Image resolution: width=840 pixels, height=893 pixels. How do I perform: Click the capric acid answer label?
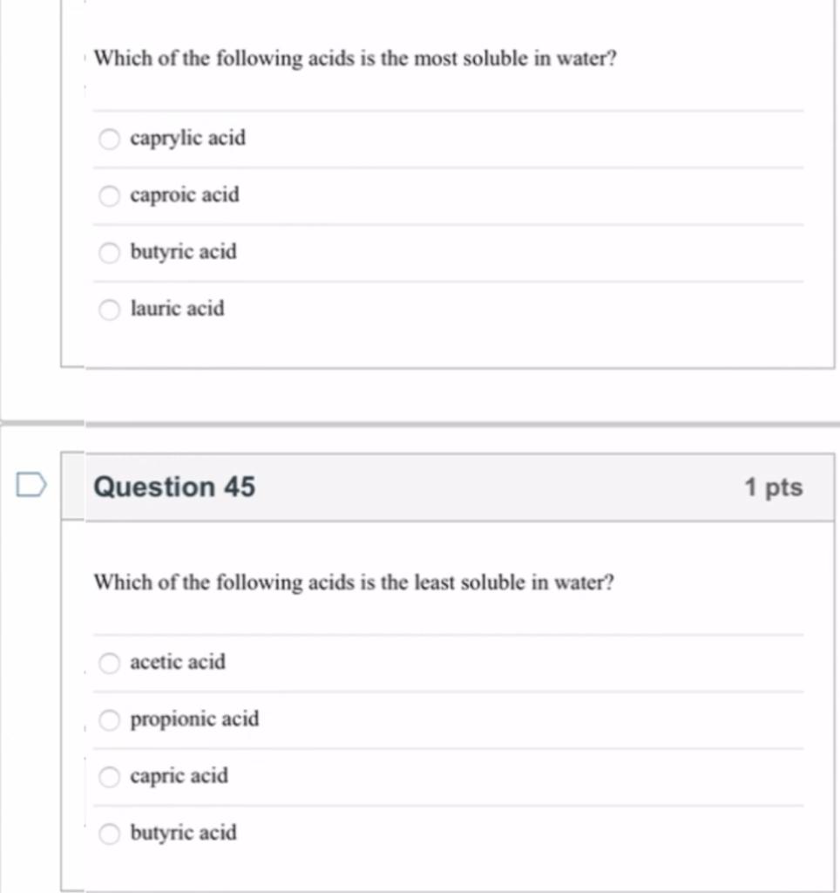pyautogui.click(x=180, y=776)
